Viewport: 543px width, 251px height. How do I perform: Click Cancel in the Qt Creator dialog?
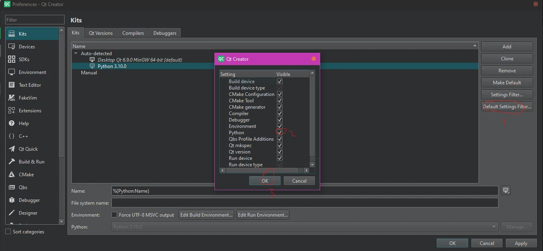click(x=299, y=181)
